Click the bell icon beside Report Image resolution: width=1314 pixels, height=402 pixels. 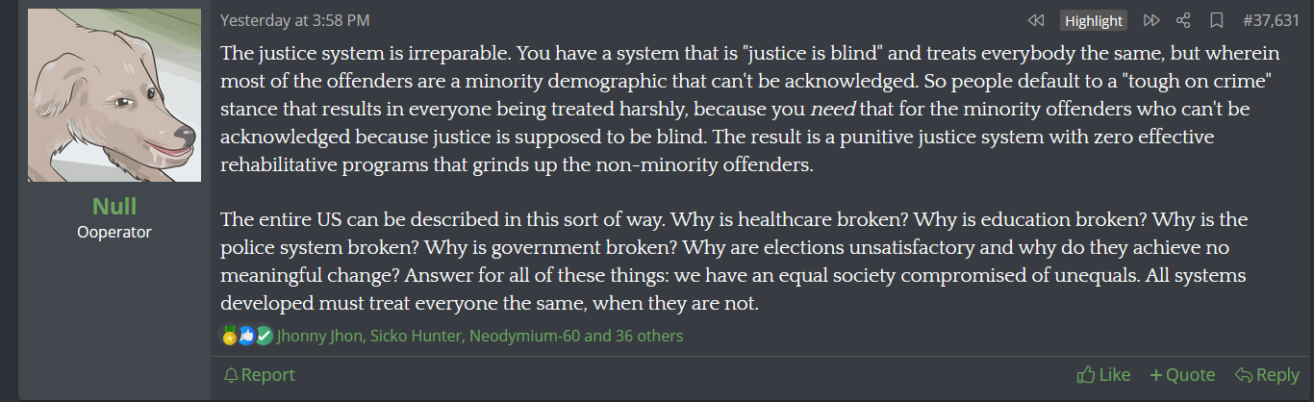pos(230,375)
